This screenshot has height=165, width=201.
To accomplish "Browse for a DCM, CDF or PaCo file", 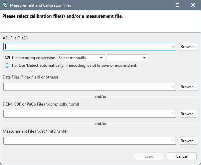I will point(188,114).
